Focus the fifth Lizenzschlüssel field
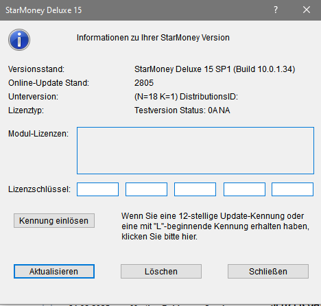Screen dimensions: 321x306 [x=292, y=189]
